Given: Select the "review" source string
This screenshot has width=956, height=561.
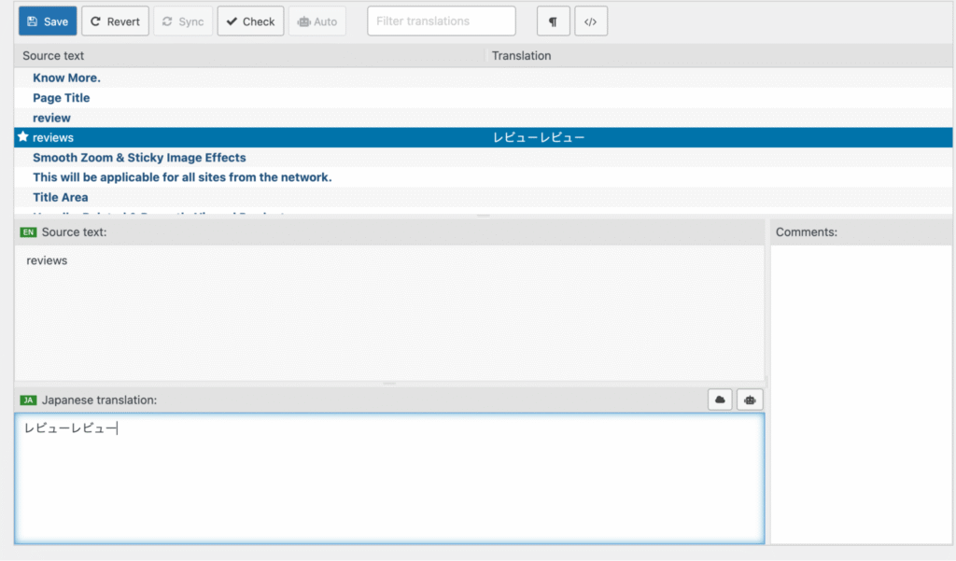Looking at the screenshot, I should (x=51, y=118).
